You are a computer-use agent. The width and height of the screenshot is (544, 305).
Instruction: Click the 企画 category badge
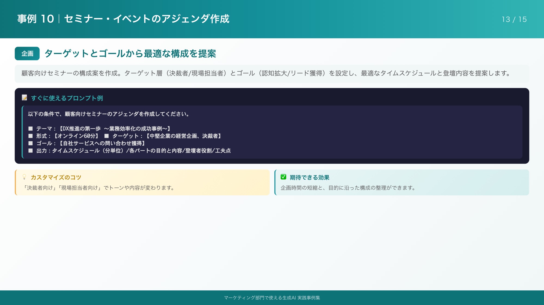27,53
